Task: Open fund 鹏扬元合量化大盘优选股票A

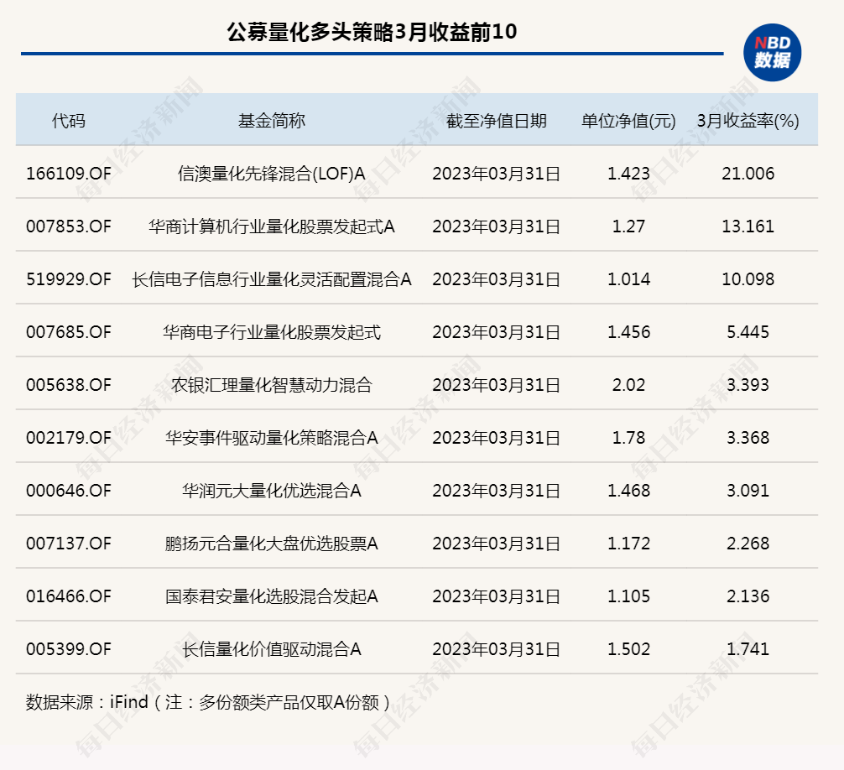Action: coord(271,544)
